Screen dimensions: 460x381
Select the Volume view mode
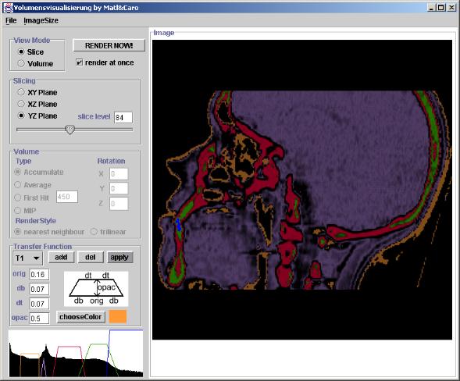coord(35,64)
